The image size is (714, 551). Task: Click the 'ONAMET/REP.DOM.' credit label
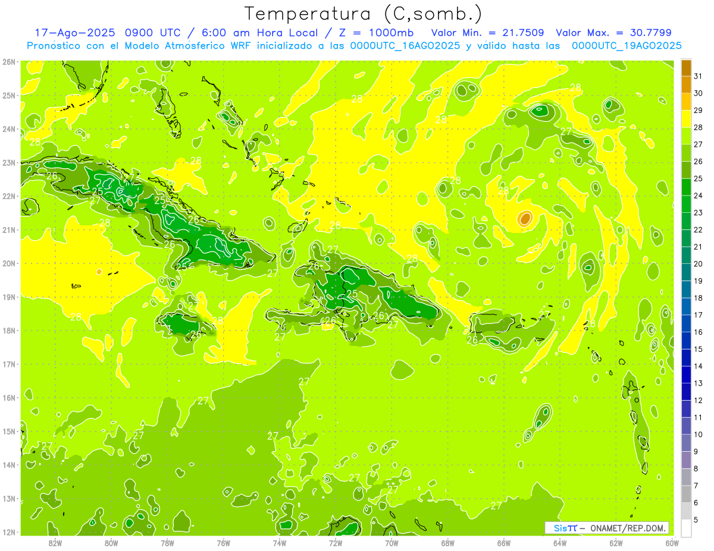628,528
